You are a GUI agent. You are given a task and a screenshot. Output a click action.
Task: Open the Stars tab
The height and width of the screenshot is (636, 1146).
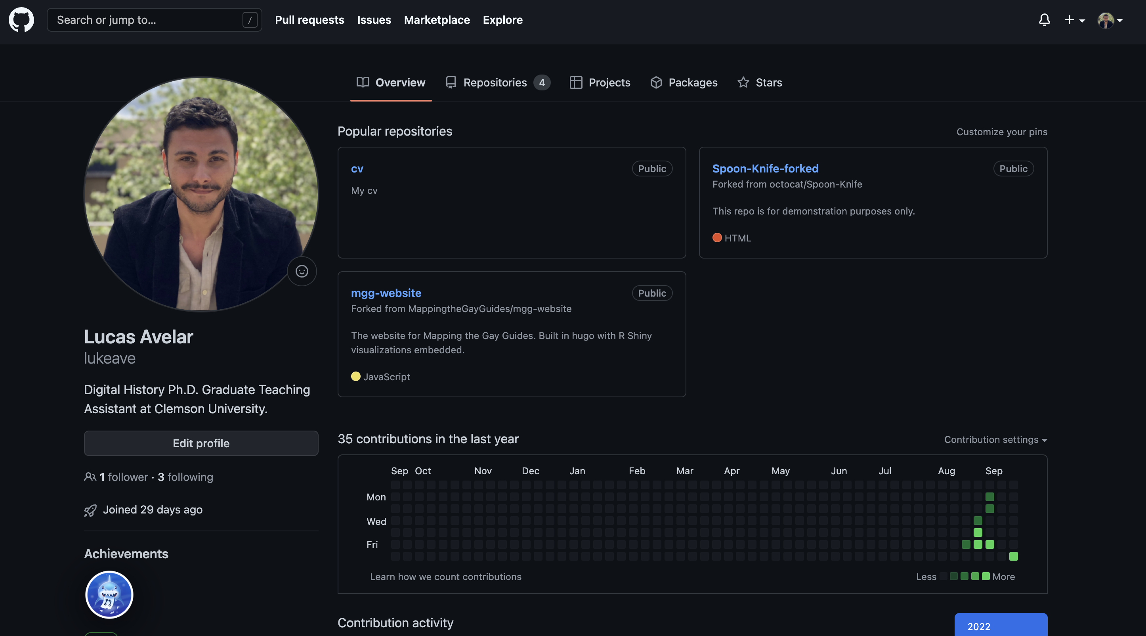(x=759, y=82)
